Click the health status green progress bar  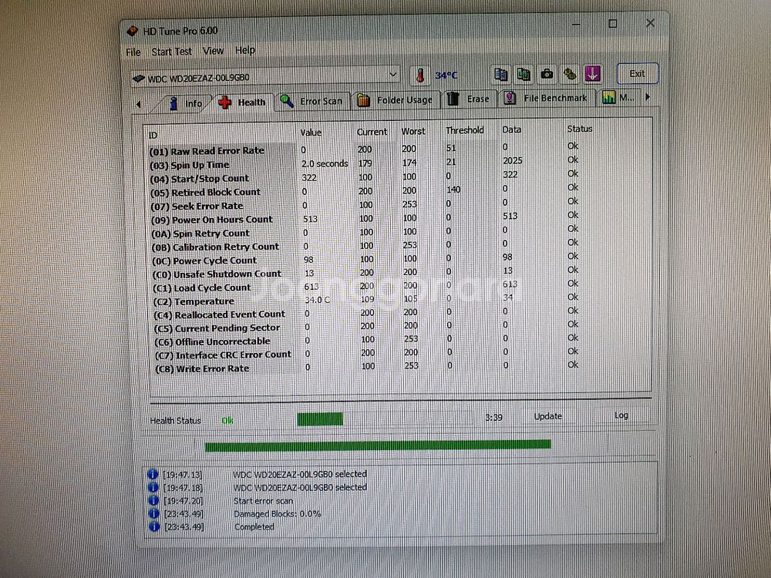pos(320,419)
